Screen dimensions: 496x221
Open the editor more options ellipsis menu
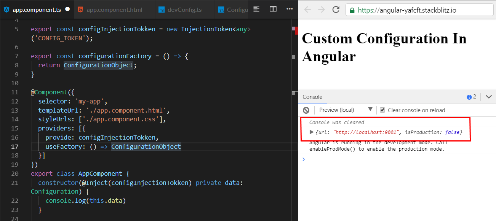pyautogui.click(x=290, y=9)
